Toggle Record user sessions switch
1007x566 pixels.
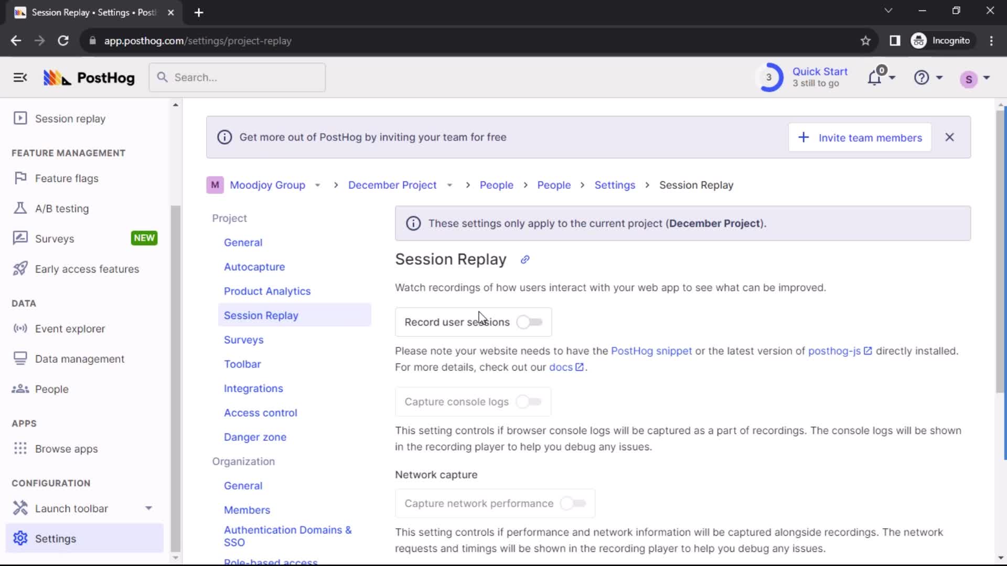tap(528, 321)
